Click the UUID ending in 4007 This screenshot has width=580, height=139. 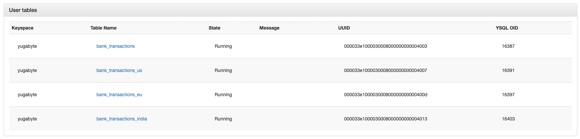pos(386,70)
